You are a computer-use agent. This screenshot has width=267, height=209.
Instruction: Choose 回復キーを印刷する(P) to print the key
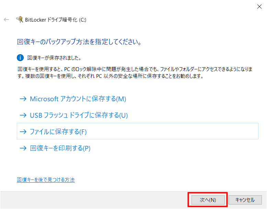(x=60, y=148)
